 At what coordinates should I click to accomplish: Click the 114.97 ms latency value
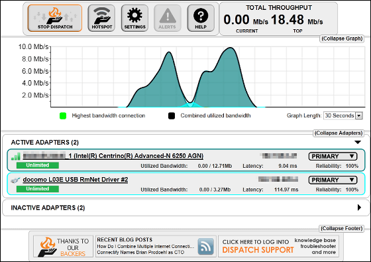click(286, 190)
